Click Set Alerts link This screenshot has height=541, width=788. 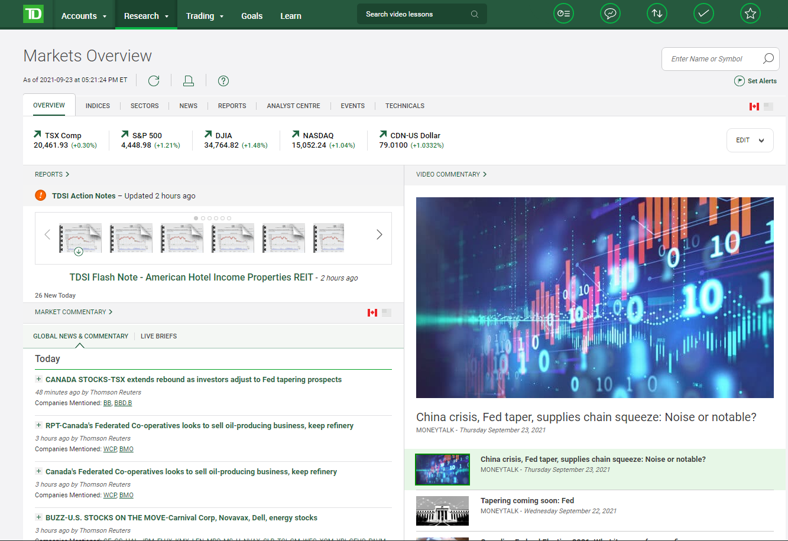coord(762,81)
